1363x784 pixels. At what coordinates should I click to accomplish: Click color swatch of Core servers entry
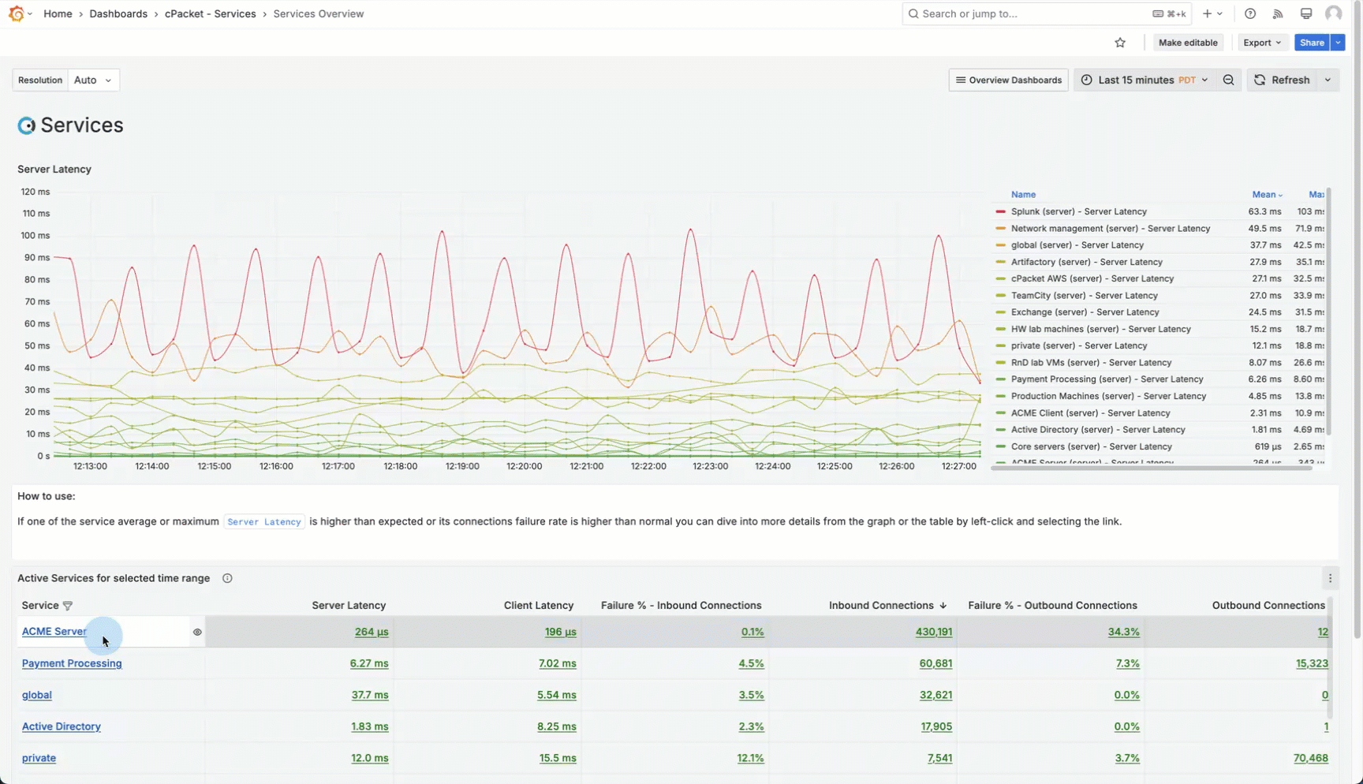[1000, 446]
